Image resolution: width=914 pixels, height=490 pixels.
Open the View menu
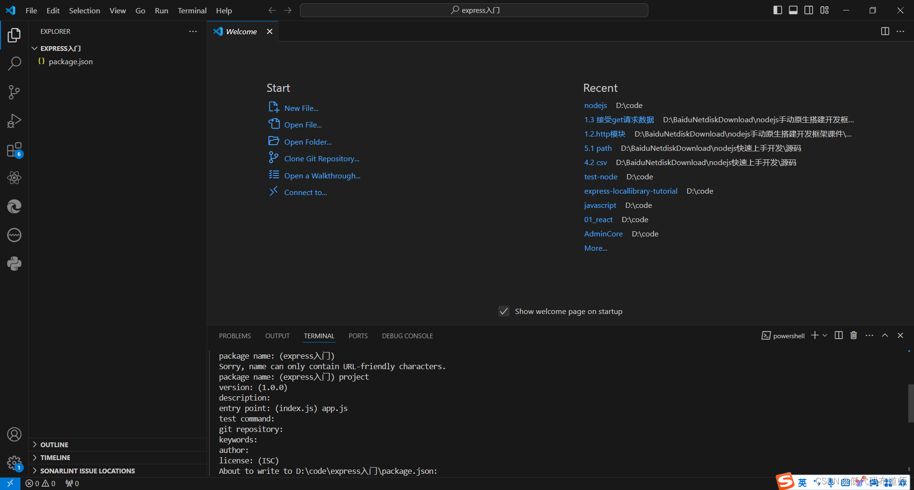(118, 10)
